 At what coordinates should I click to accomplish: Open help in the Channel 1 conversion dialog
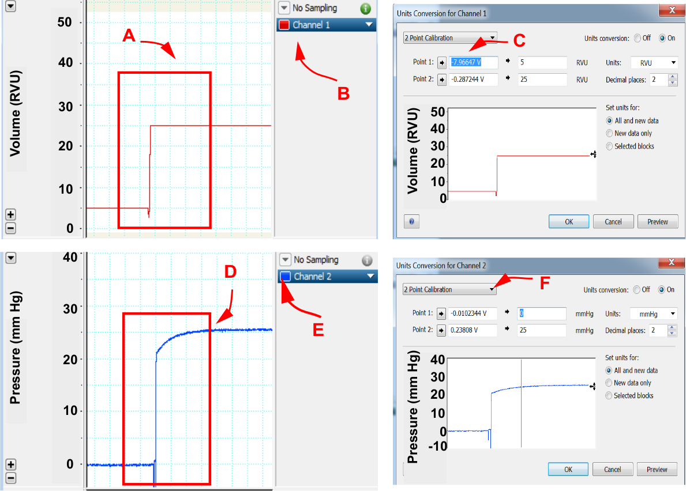pos(412,221)
